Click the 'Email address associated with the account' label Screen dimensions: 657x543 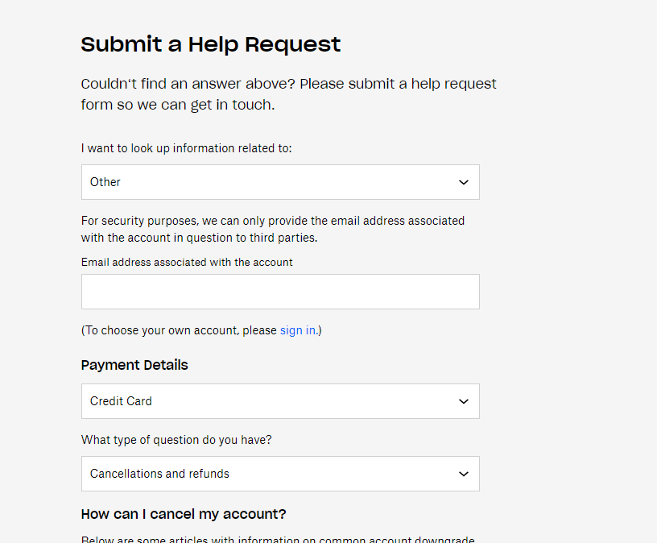[x=187, y=262]
